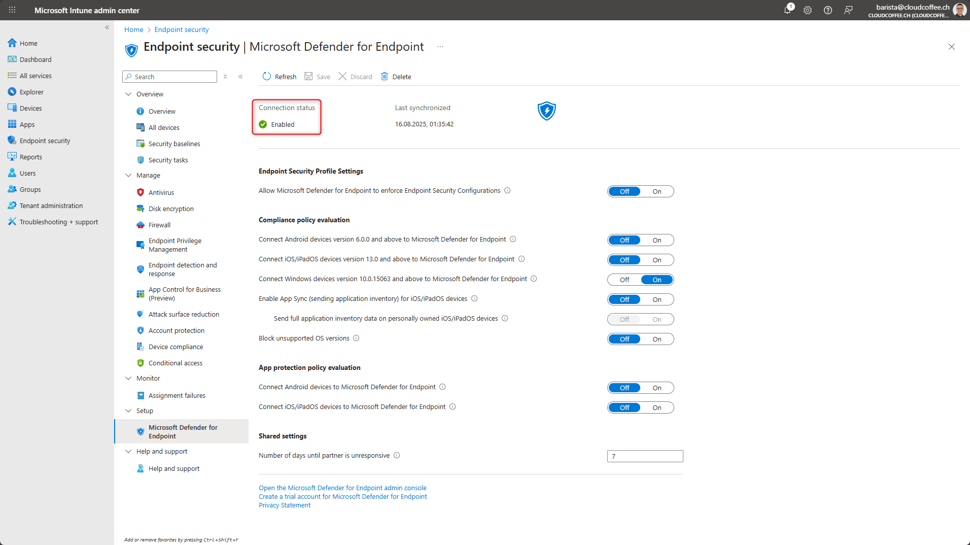Click info icon next to Block unsupported OS versions
Screen dimensions: 970x545
[356, 338]
